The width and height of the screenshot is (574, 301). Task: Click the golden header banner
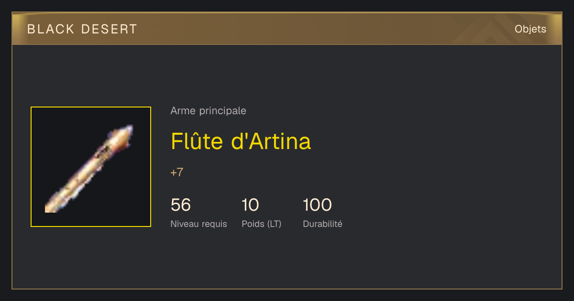(x=287, y=29)
